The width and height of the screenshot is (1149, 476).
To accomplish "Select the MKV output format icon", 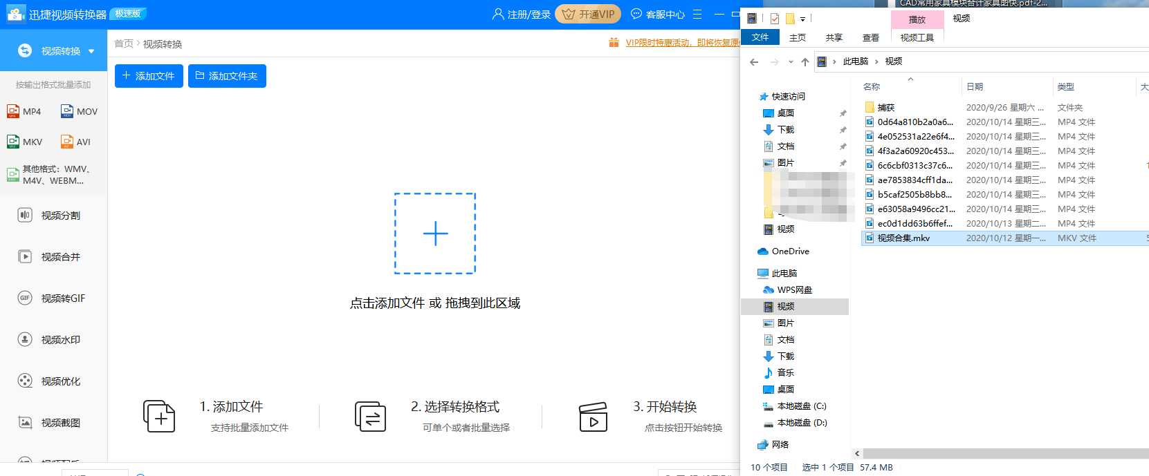I will pos(13,142).
